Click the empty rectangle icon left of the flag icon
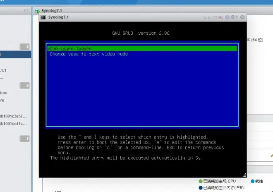Viewport: 273px width, 192px height. (x=215, y=17)
